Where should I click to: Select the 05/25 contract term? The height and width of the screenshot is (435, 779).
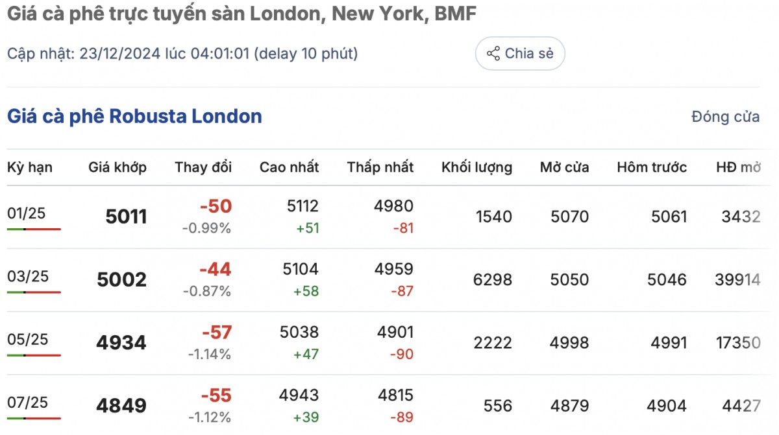pyautogui.click(x=28, y=340)
